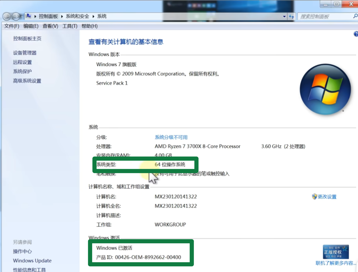Viewport: 358px width, 272px height.
Task: Go back with the back arrow button
Action: 7,17
